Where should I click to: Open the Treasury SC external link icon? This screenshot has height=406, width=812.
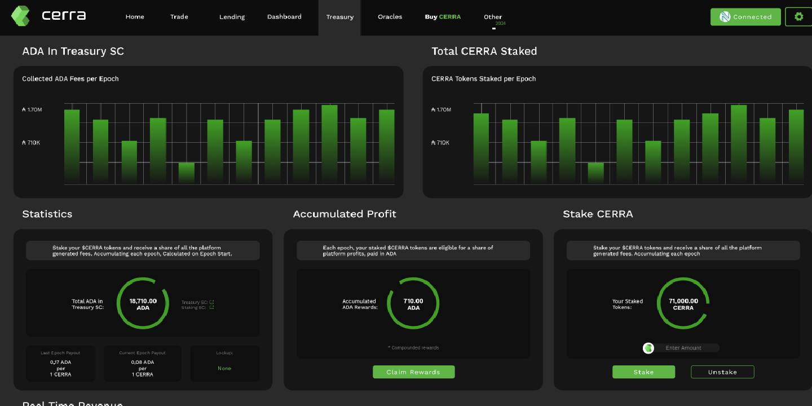click(x=211, y=302)
